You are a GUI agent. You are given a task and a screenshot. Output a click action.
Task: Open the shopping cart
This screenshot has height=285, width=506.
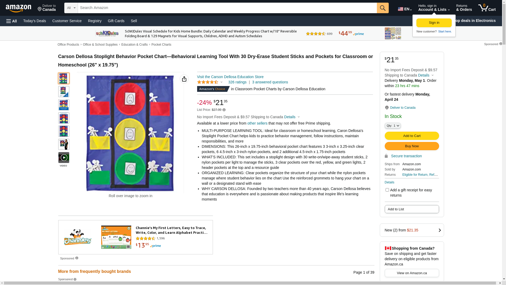[487, 8]
